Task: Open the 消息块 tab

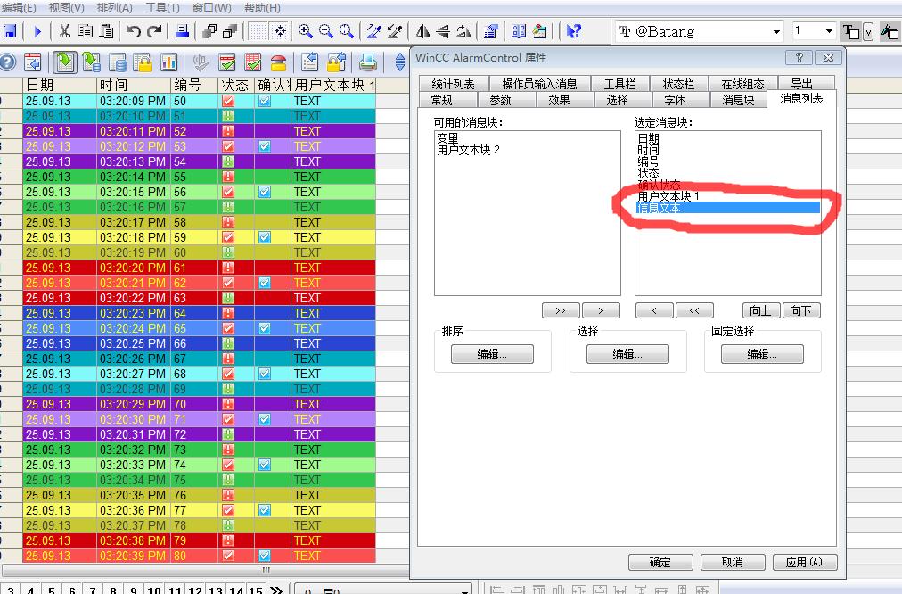Action: click(x=738, y=100)
